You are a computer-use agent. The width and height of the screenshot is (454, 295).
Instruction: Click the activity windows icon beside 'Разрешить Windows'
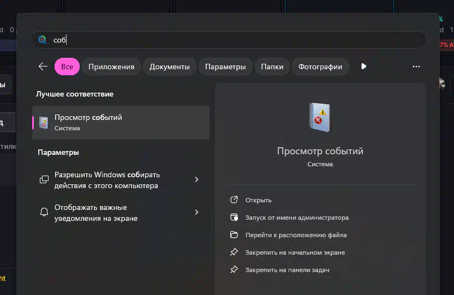(44, 179)
